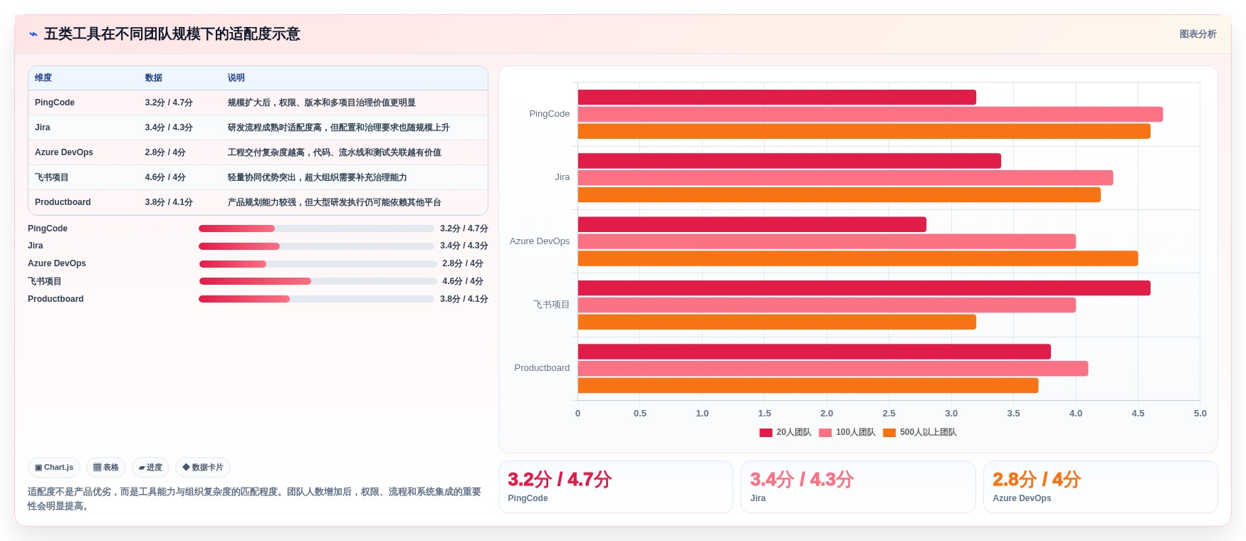The image size is (1246, 541).
Task: Select the 表格 tag
Action: click(x=106, y=468)
